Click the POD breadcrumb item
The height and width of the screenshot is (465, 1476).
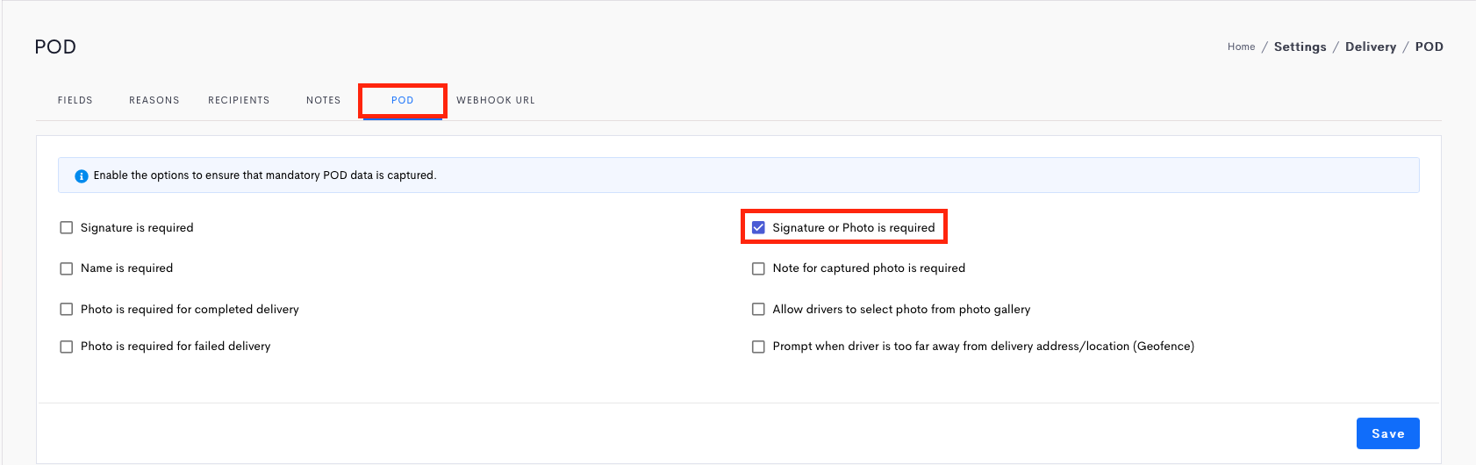(x=1429, y=46)
